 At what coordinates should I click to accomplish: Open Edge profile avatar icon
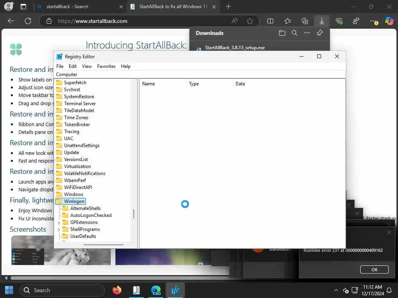pyautogui.click(x=9, y=7)
